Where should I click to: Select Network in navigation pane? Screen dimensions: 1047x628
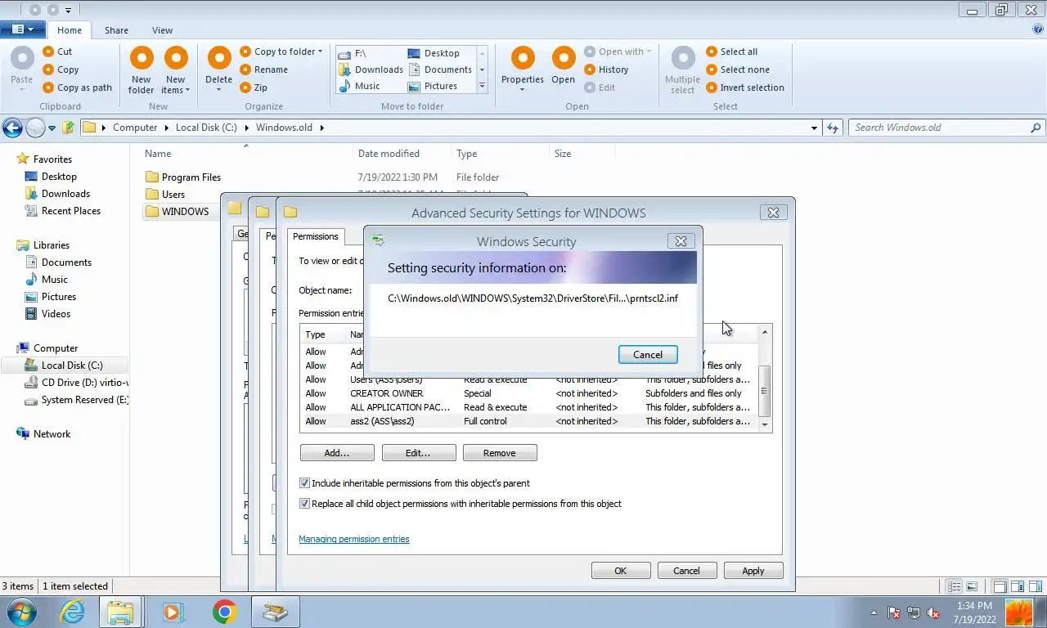[x=52, y=434]
